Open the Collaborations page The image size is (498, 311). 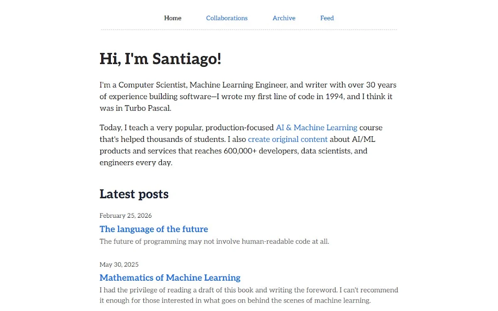click(x=227, y=18)
